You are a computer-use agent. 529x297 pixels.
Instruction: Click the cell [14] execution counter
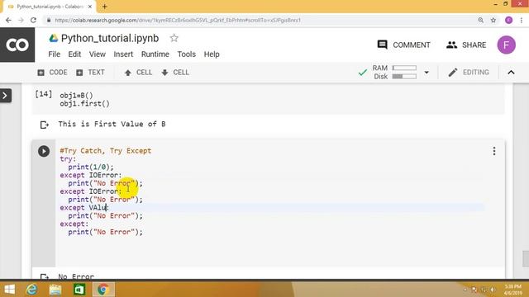tap(44, 94)
